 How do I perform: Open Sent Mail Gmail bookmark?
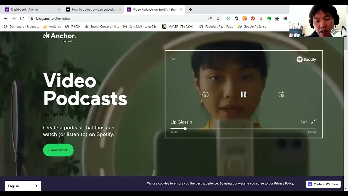(141, 27)
